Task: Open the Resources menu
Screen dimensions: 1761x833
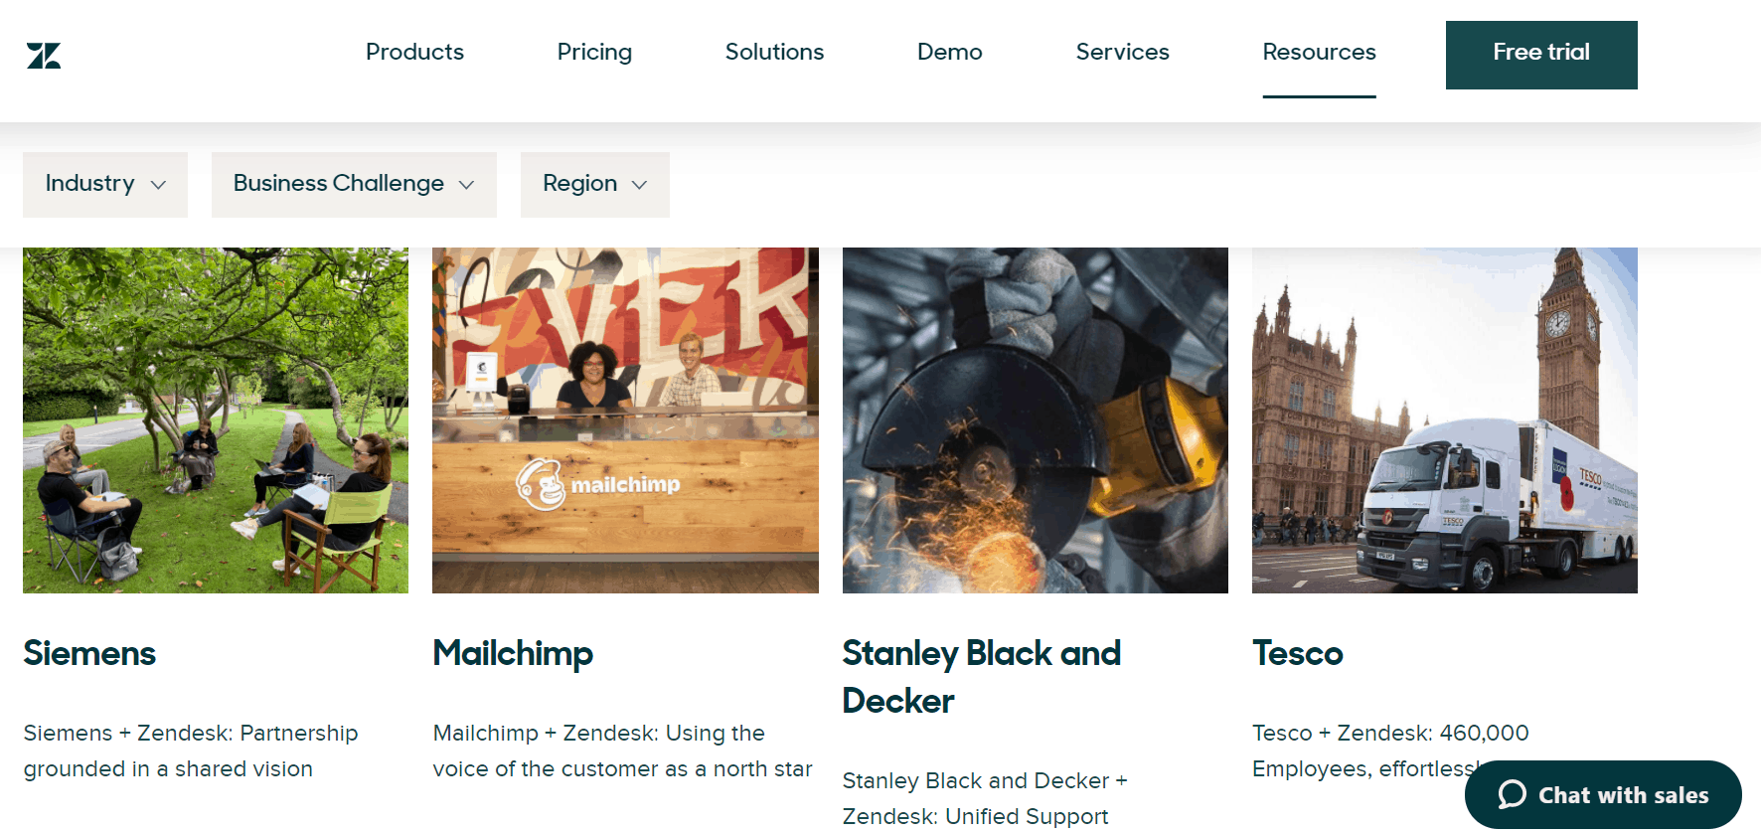Action: pos(1319,52)
